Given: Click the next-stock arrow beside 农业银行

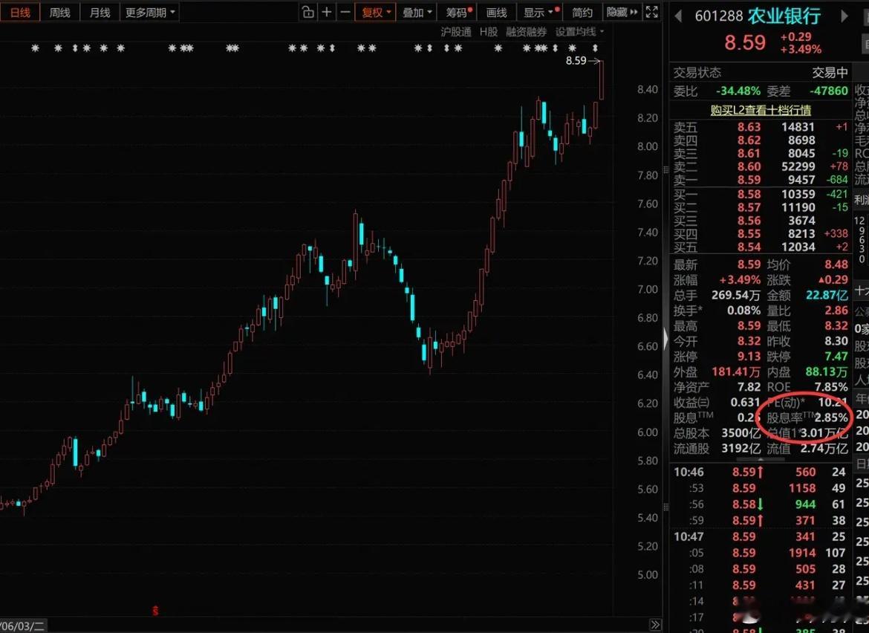Looking at the screenshot, I should [x=844, y=14].
